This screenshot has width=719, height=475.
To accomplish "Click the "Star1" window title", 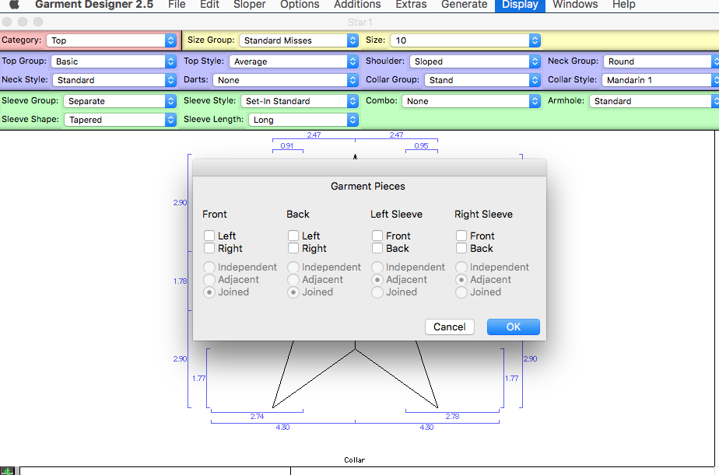I will click(360, 22).
